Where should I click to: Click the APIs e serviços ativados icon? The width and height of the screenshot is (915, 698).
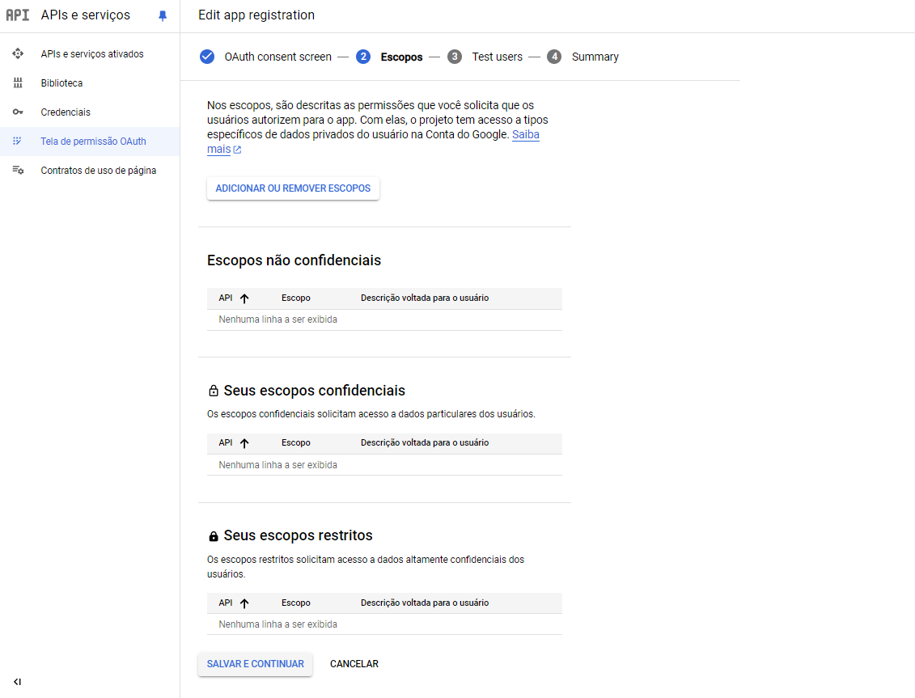click(x=18, y=54)
